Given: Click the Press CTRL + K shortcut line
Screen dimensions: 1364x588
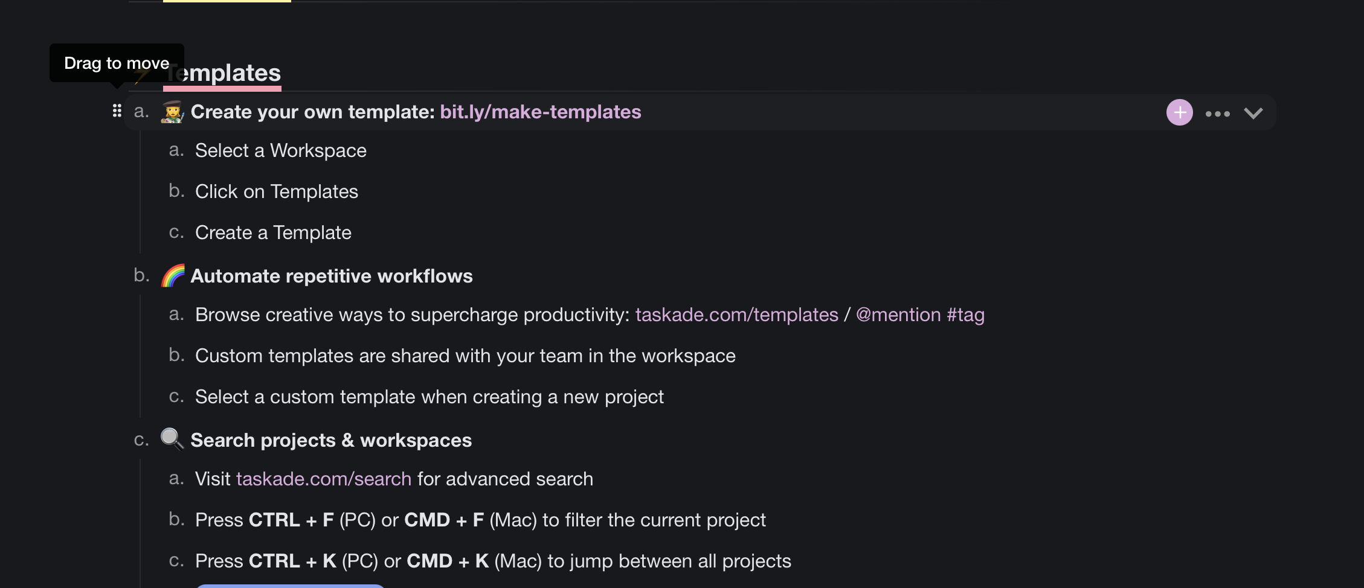Looking at the screenshot, I should (492, 561).
